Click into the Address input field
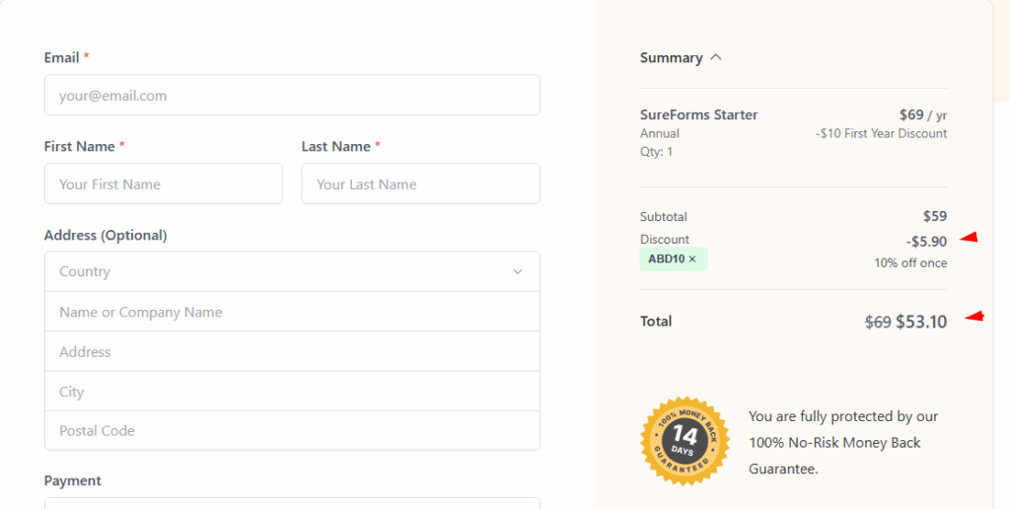The image size is (1010, 509). pos(291,352)
